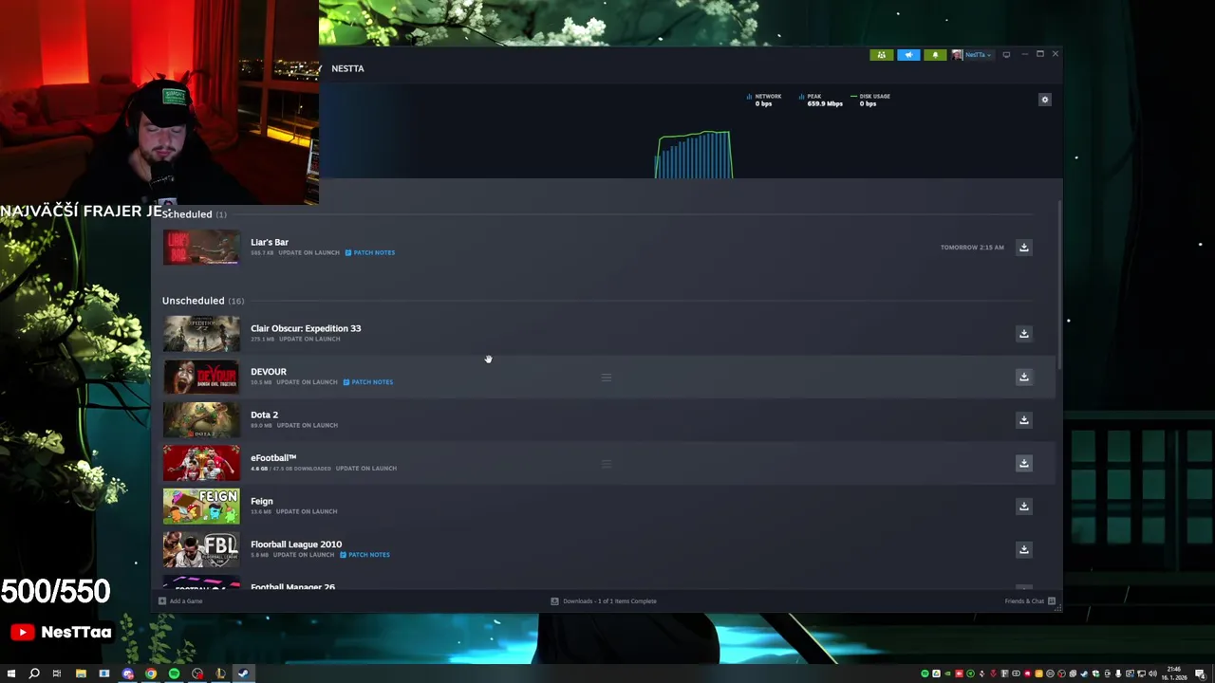Click the Liar's Bar title text

point(270,242)
